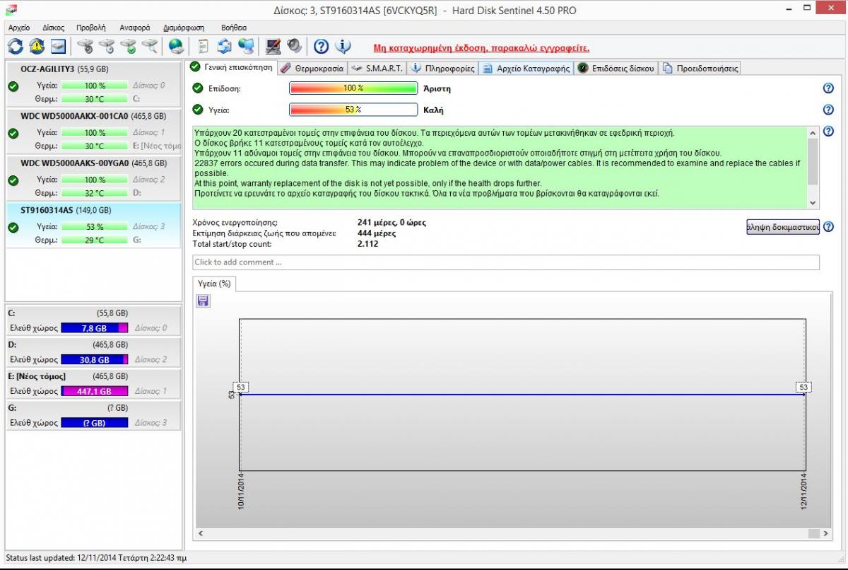Click the monitor with pen toolbar icon
The image size is (848, 570).
(x=273, y=47)
